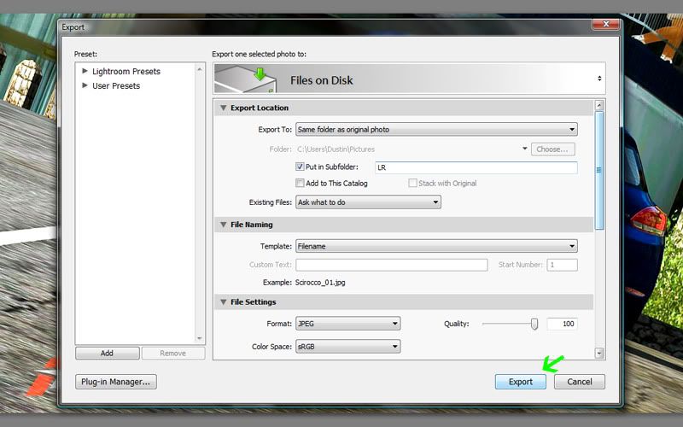Click the Lightroom Presets label
The image size is (683, 427).
pyautogui.click(x=126, y=71)
